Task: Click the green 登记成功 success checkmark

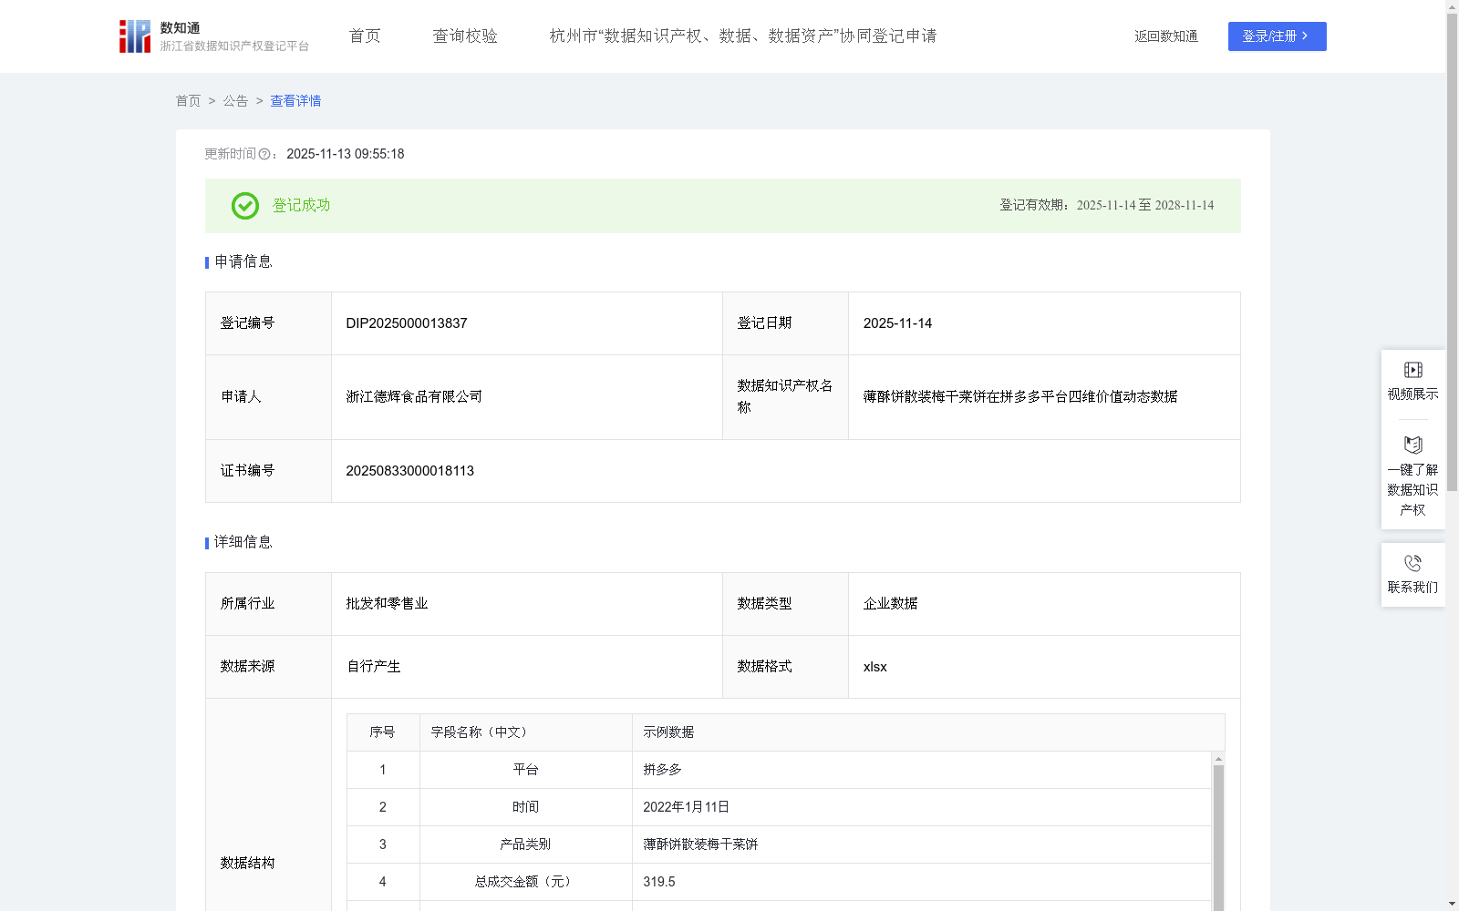Action: click(x=243, y=206)
